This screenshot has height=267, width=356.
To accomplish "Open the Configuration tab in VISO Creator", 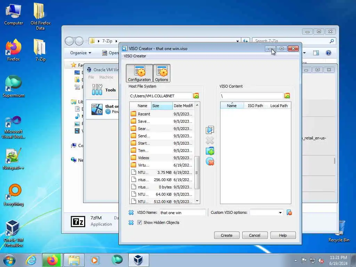I will pos(139,73).
